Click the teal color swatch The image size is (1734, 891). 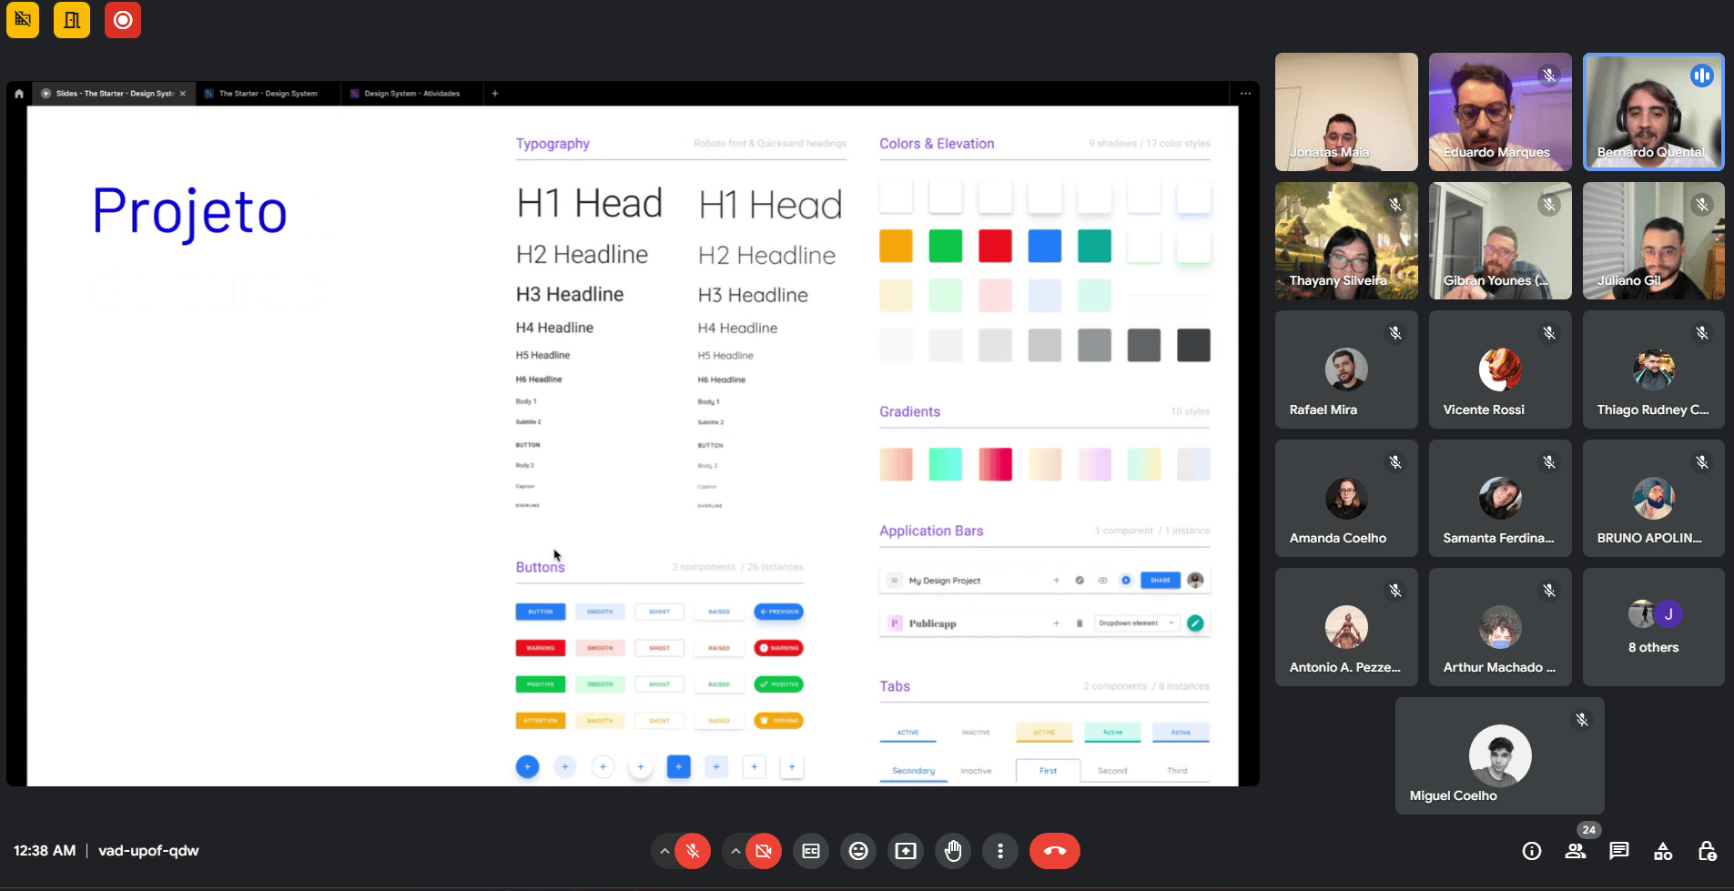tap(1094, 246)
